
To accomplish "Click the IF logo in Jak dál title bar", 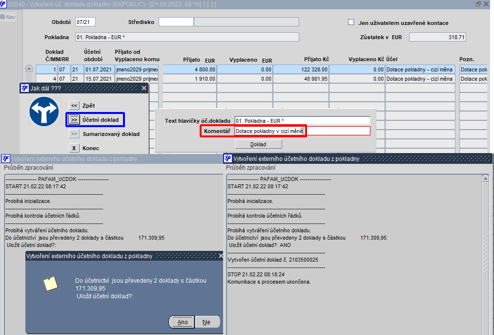I will [25, 88].
